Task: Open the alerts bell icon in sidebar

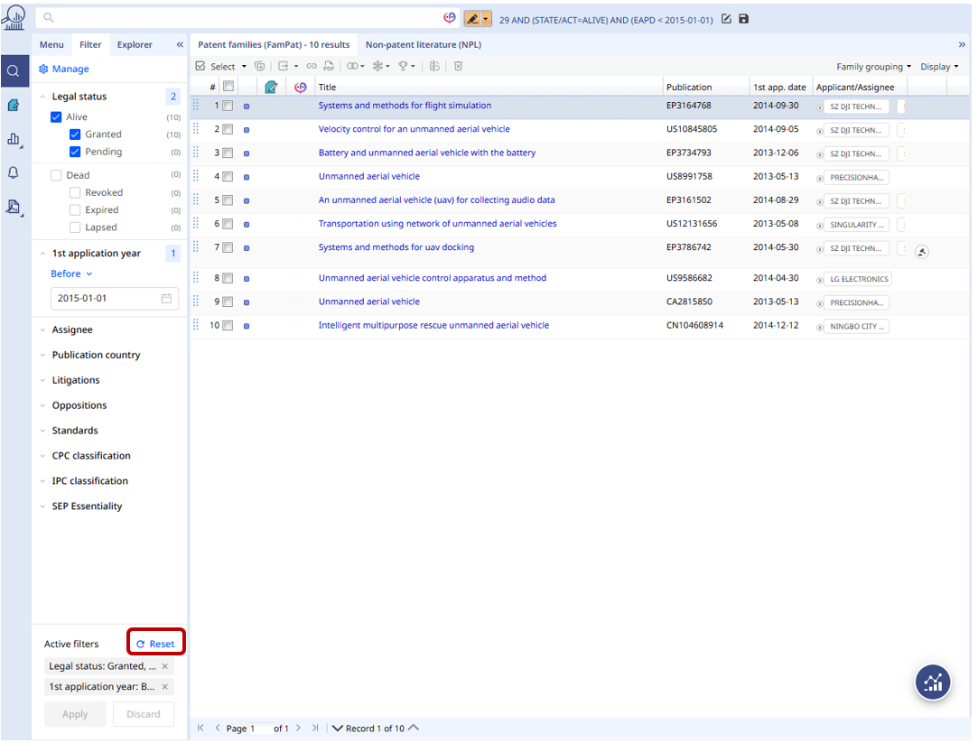Action: (14, 173)
